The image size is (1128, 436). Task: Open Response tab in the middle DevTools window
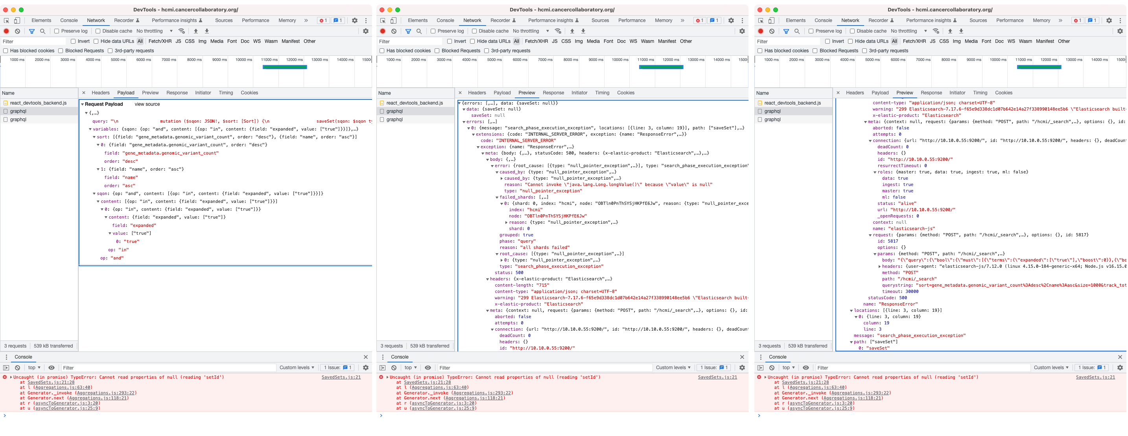click(x=553, y=93)
